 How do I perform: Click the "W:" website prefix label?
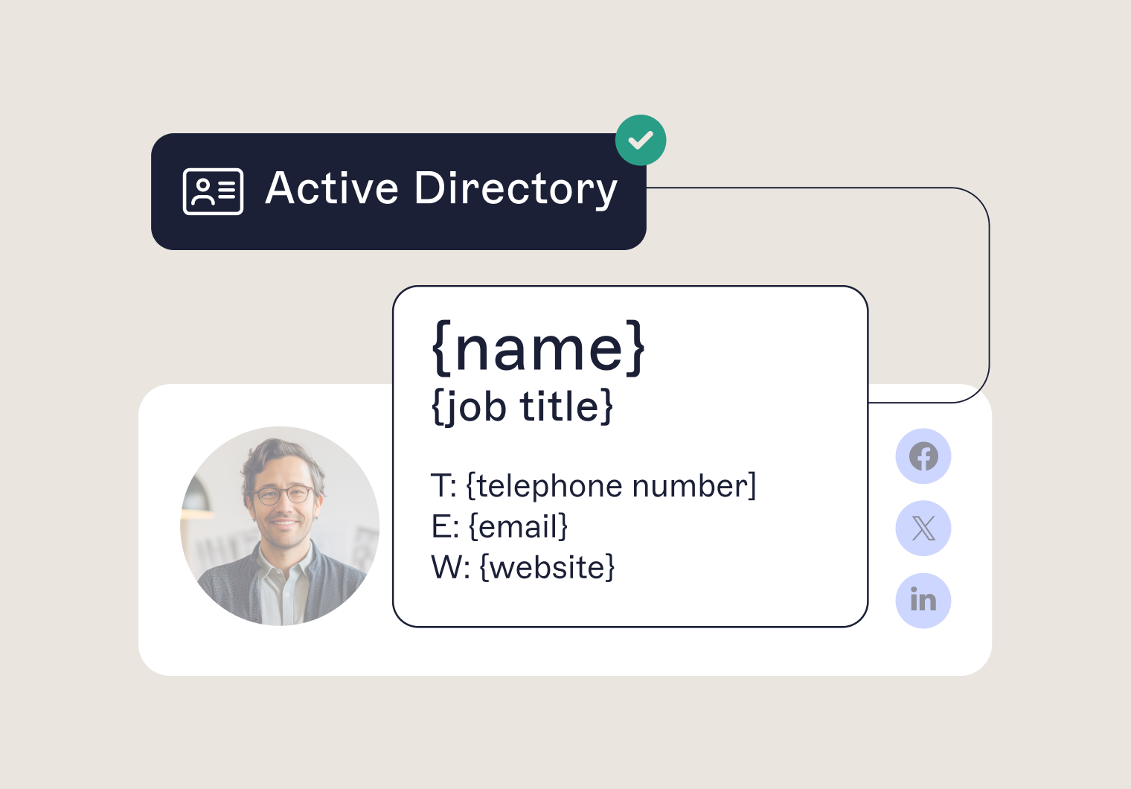(450, 567)
